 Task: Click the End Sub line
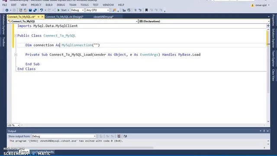click(x=32, y=64)
